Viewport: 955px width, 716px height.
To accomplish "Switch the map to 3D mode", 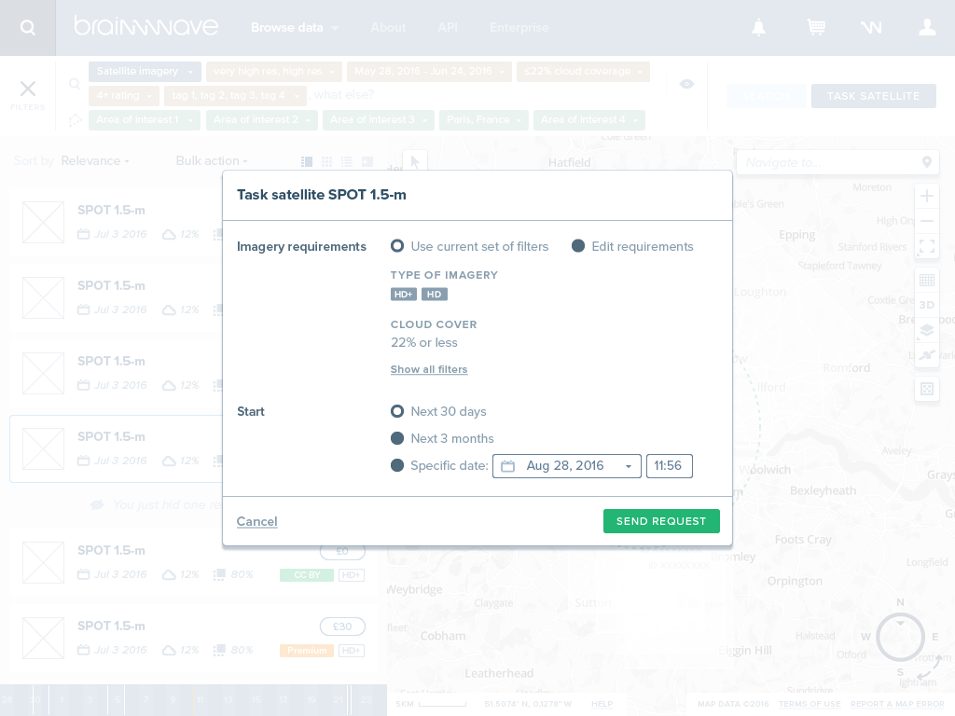I will (x=927, y=305).
